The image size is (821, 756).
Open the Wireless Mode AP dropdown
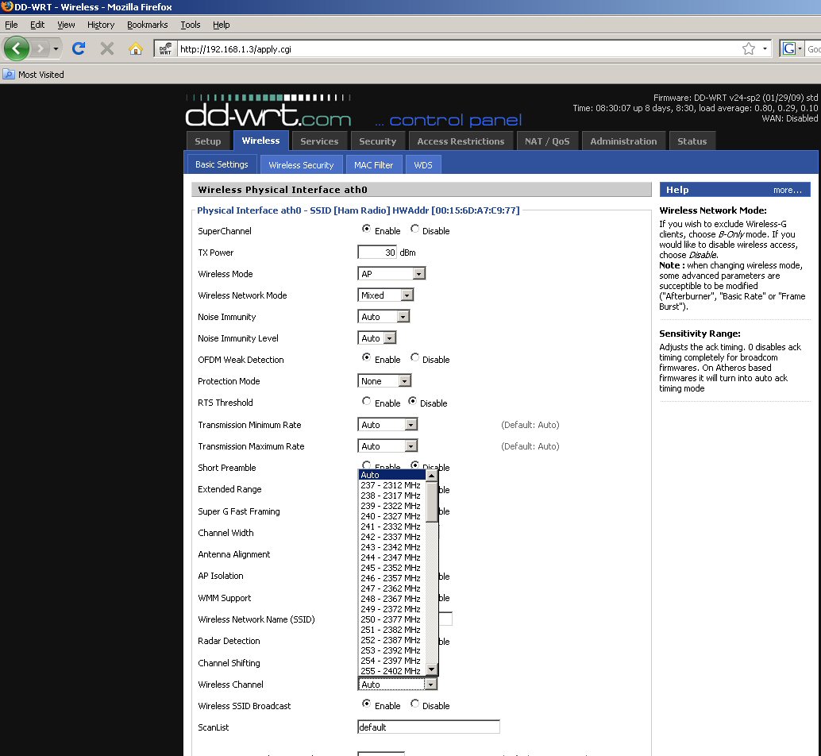391,274
